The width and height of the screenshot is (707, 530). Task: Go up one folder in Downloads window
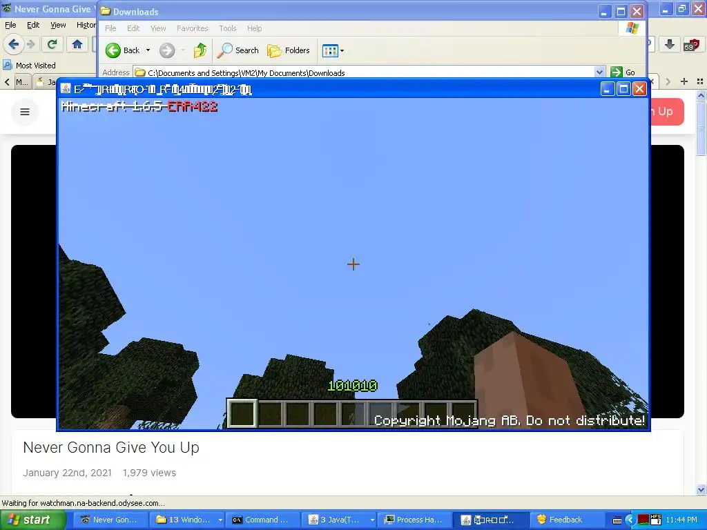point(200,50)
